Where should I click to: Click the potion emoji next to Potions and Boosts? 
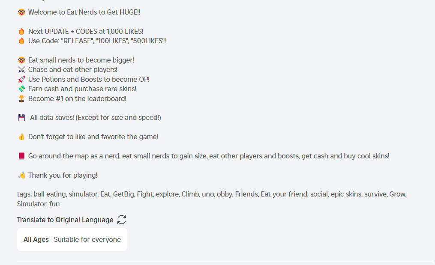pos(21,79)
